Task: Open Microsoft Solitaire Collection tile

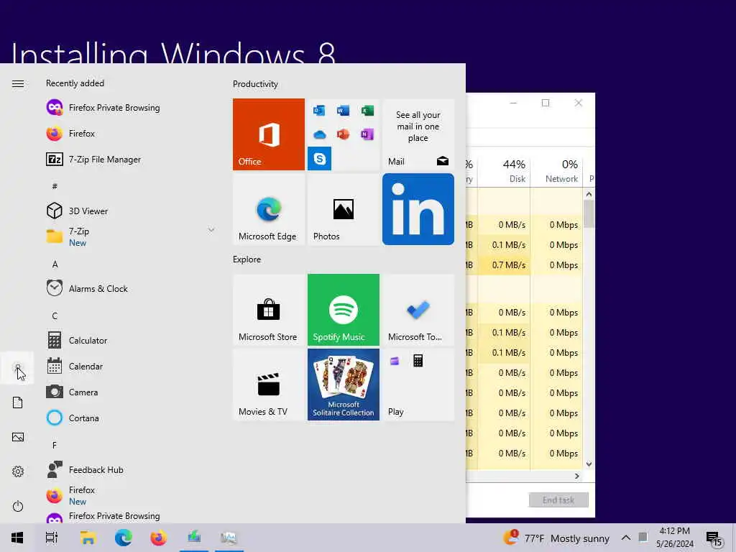Action: pyautogui.click(x=343, y=385)
